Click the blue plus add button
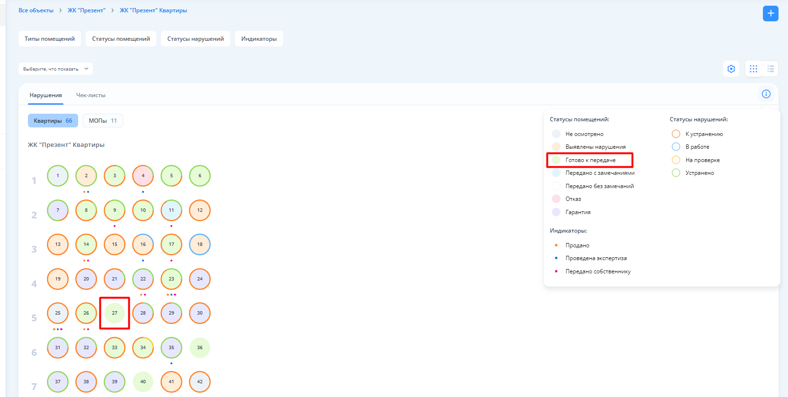Screen dimensions: 788x397 (x=770, y=13)
